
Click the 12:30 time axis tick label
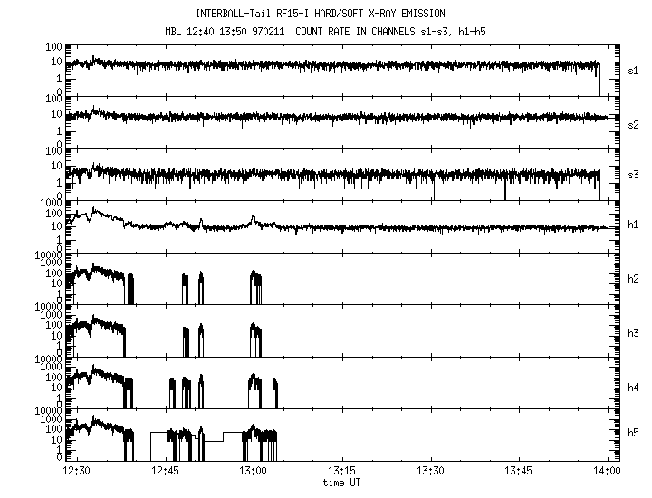click(76, 471)
